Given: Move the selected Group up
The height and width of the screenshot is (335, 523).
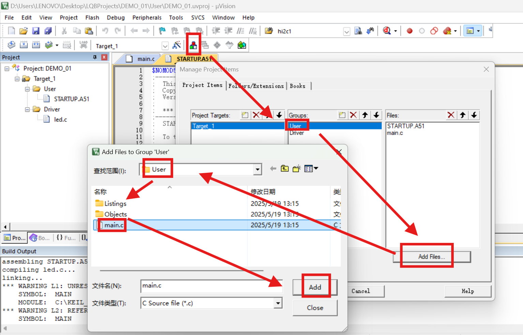Looking at the screenshot, I should (x=365, y=115).
